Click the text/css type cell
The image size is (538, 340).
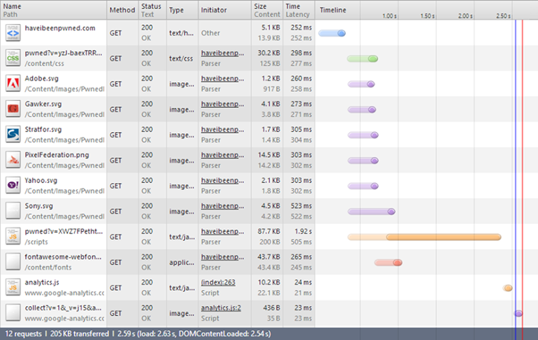pyautogui.click(x=181, y=58)
